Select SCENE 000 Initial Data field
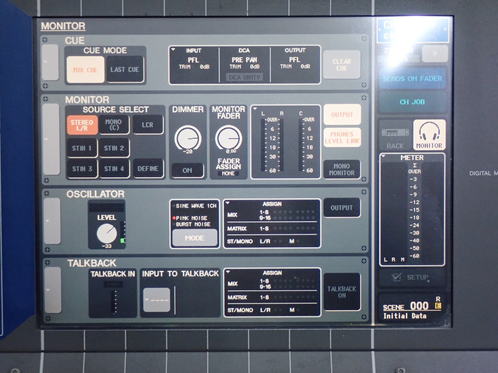 [x=412, y=310]
